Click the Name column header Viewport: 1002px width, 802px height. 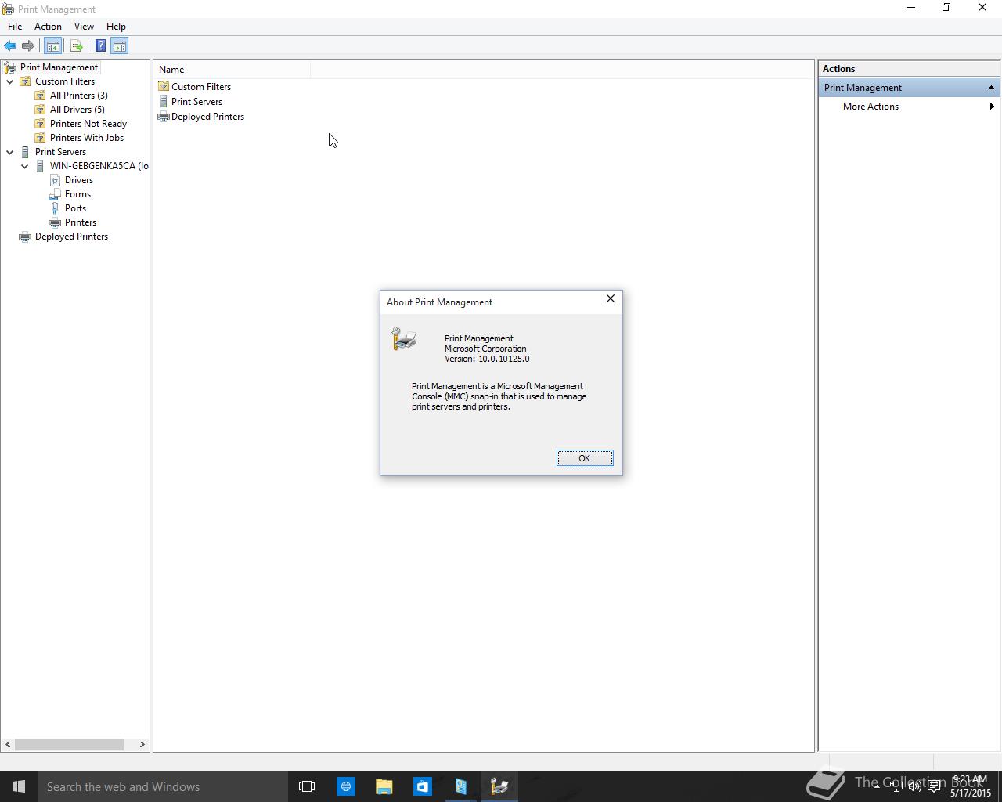(232, 70)
